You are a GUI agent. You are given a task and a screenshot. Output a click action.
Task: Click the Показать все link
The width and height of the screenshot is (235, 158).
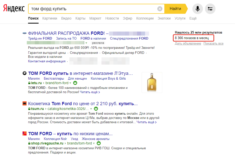click(213, 43)
